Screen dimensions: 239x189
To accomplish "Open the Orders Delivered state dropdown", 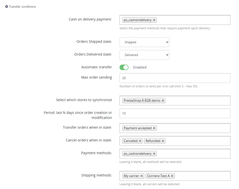I will 144,55.
